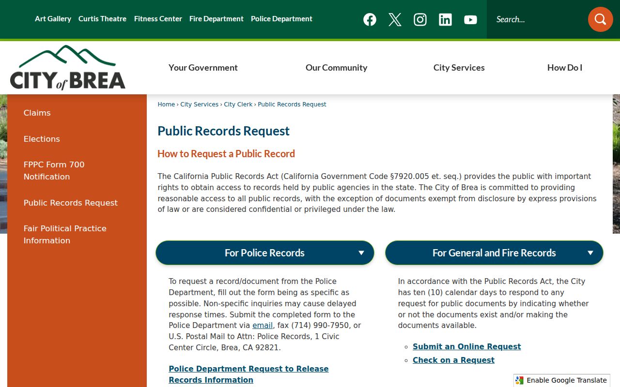
Task: Click the Public Records Request page heading
Action: tap(223, 131)
